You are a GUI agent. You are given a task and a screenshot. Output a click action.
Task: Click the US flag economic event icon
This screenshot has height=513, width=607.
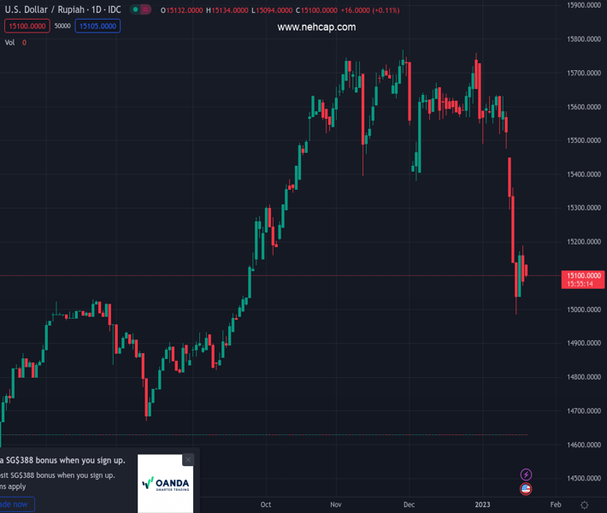pos(526,489)
